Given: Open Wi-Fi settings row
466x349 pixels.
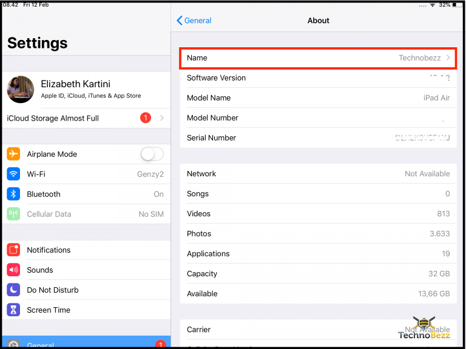Looking at the screenshot, I should (87, 174).
